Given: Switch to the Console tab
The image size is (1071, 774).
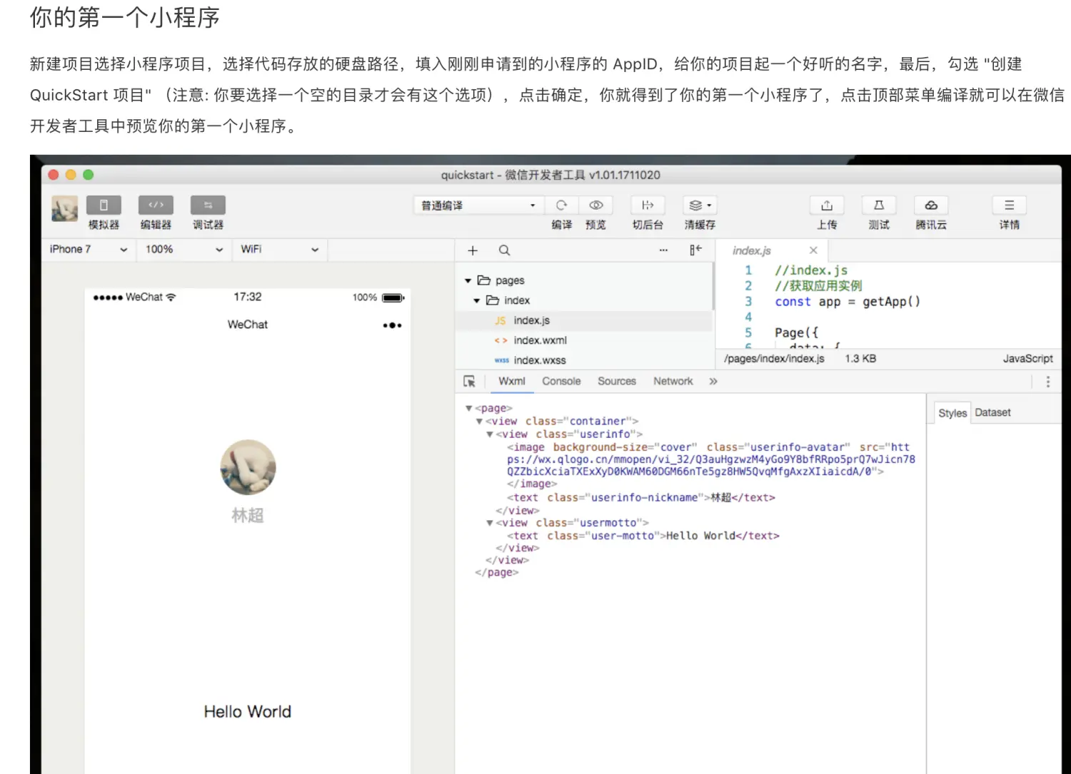Looking at the screenshot, I should pyautogui.click(x=561, y=382).
